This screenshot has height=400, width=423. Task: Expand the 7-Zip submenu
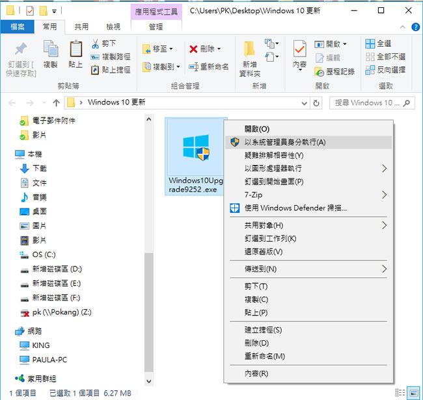(308, 195)
